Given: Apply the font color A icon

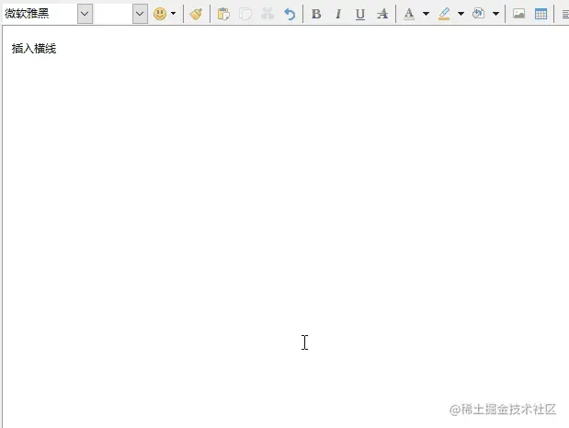Looking at the screenshot, I should tap(409, 14).
